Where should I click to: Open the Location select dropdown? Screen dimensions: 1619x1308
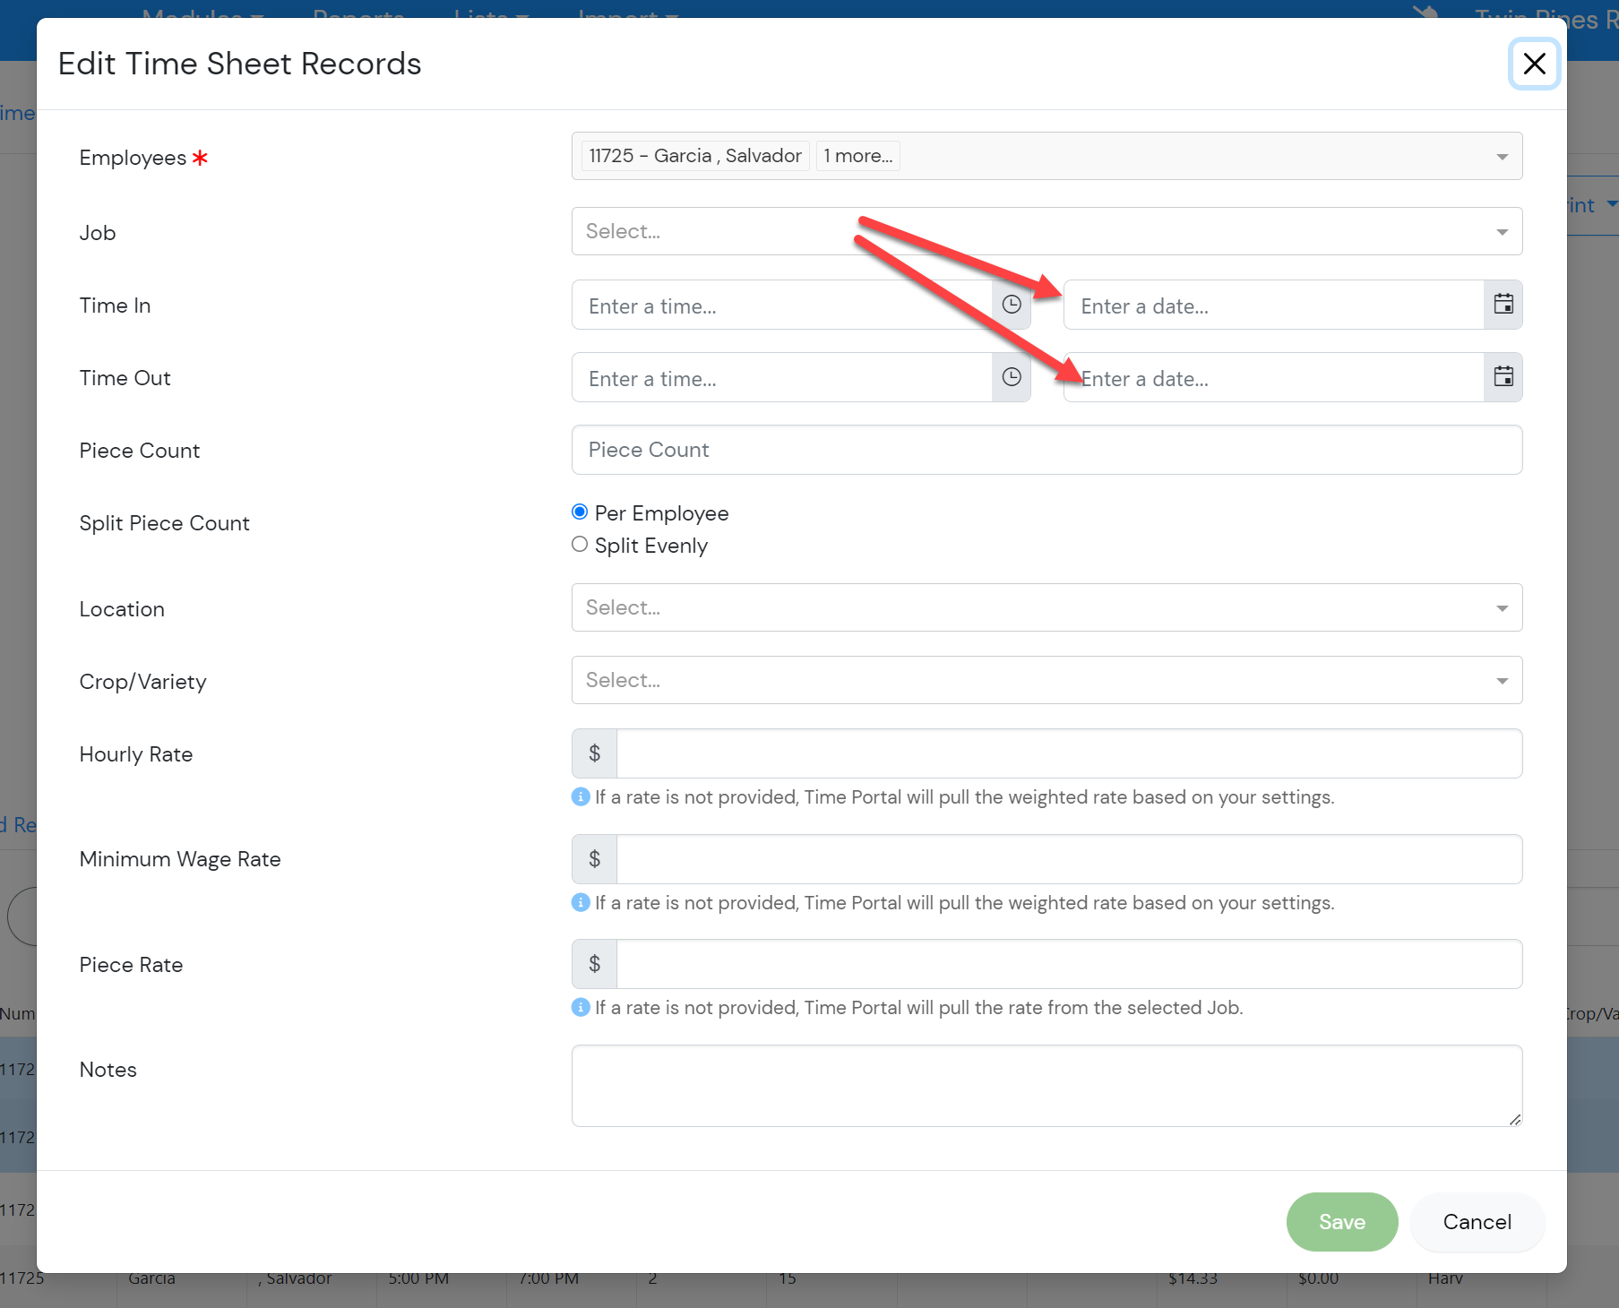click(x=1046, y=608)
